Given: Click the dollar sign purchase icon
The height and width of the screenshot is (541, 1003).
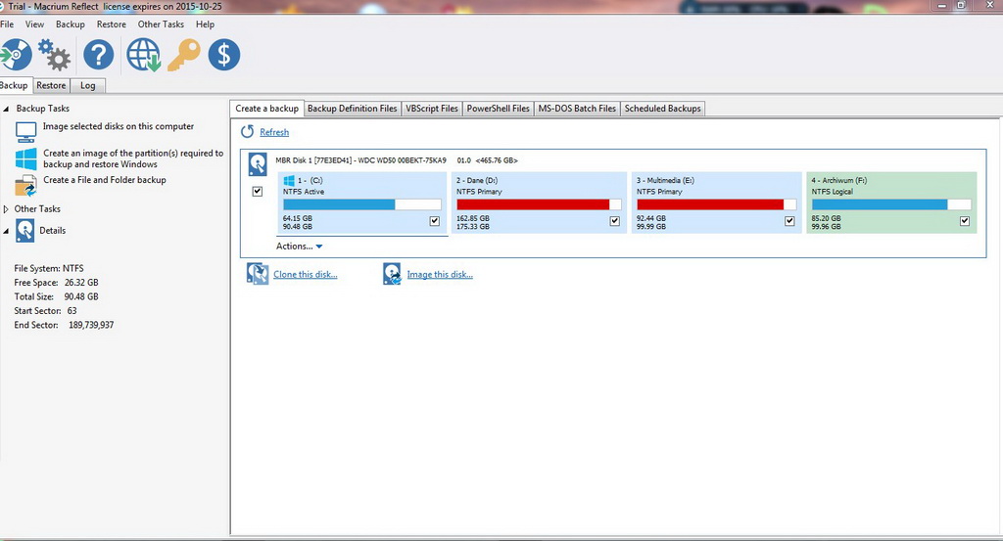Looking at the screenshot, I should tap(224, 55).
